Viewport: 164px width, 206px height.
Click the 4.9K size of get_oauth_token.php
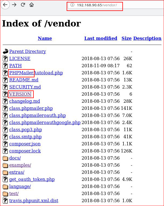pos(127,179)
